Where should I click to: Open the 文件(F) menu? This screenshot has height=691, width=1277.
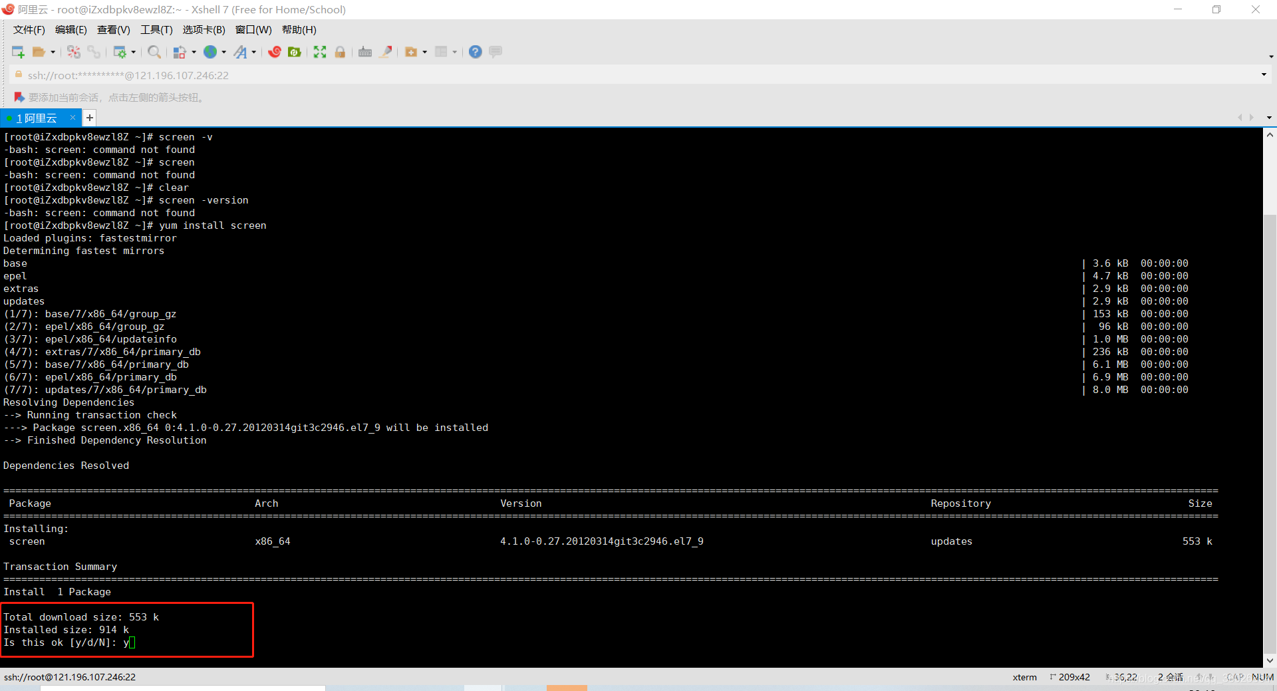pos(29,30)
